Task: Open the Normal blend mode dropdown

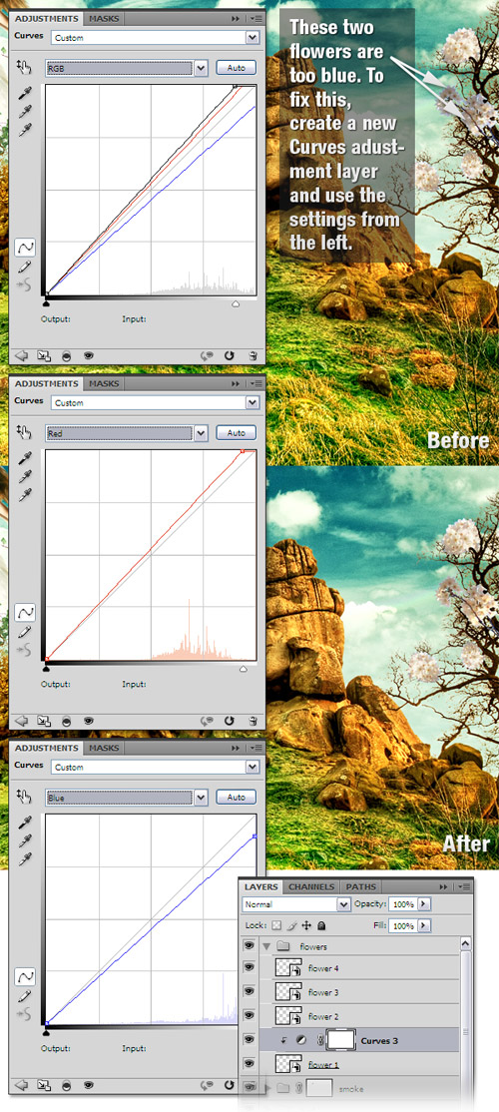Action: 343,904
